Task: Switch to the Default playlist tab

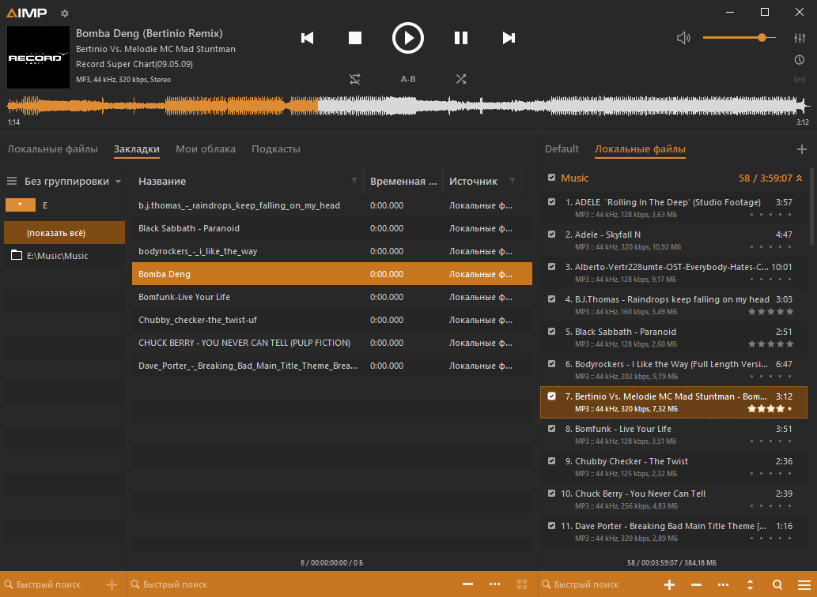Action: click(x=562, y=148)
